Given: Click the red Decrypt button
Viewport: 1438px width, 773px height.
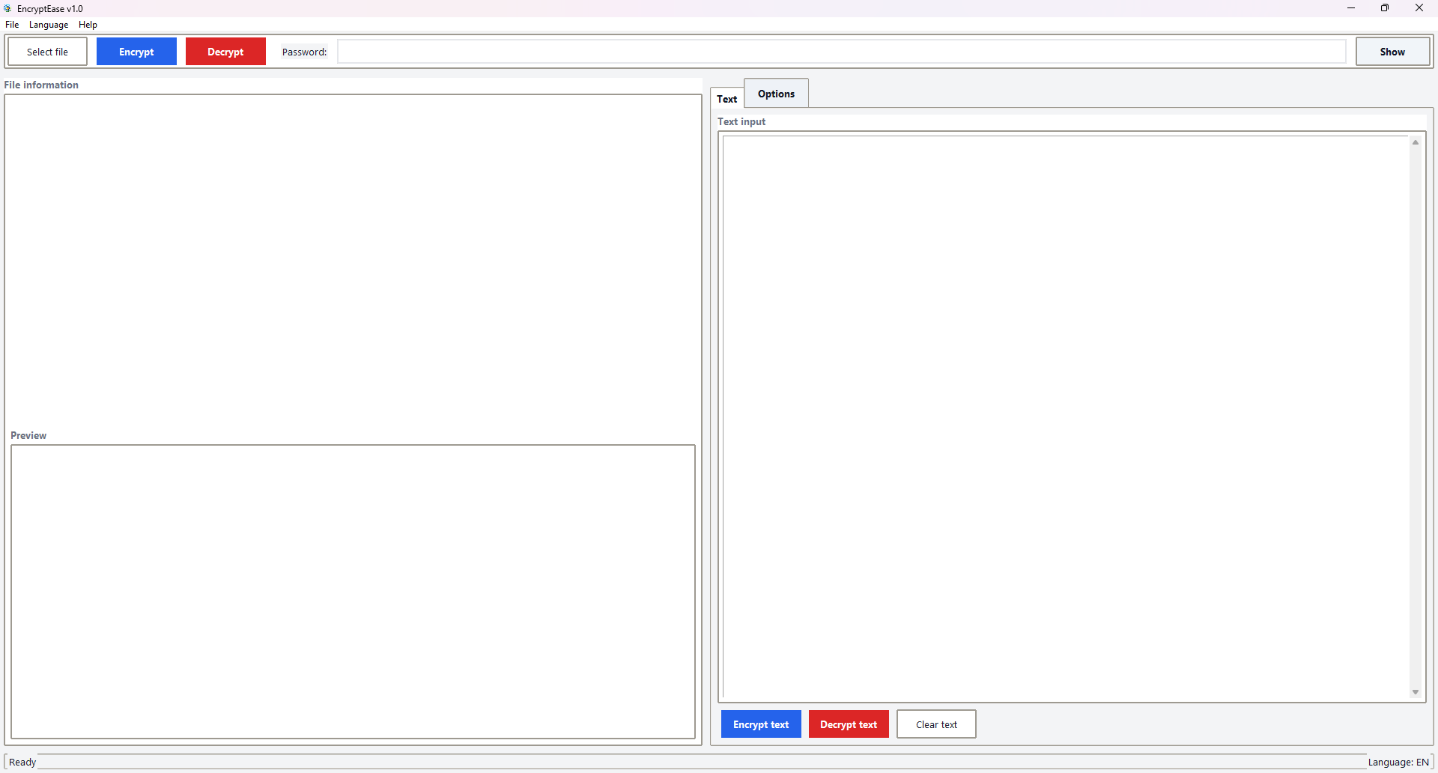Looking at the screenshot, I should 225,51.
